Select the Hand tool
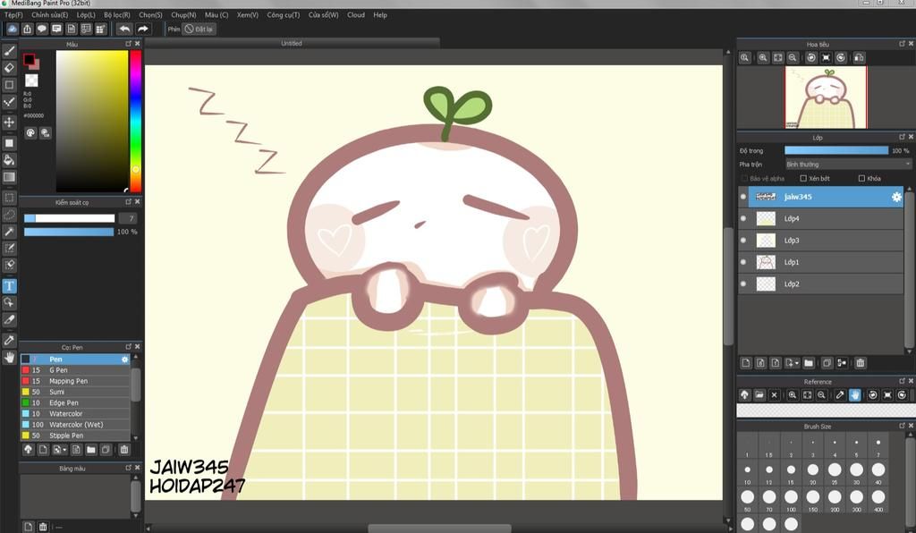916x533 pixels. [9, 357]
